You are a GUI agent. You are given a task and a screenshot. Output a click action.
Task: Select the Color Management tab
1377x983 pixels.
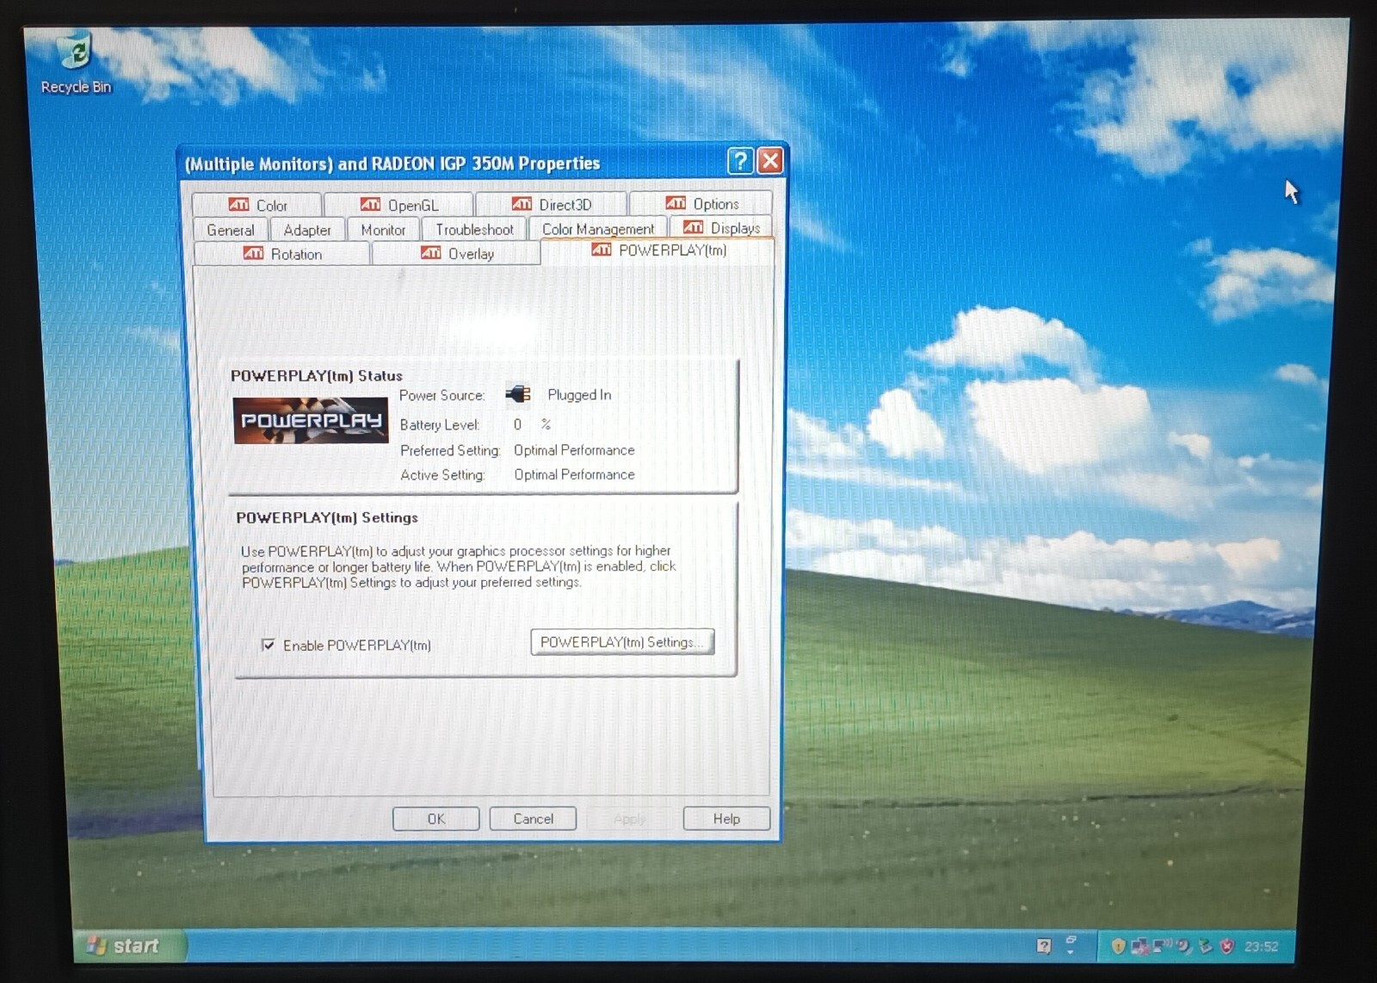598,228
